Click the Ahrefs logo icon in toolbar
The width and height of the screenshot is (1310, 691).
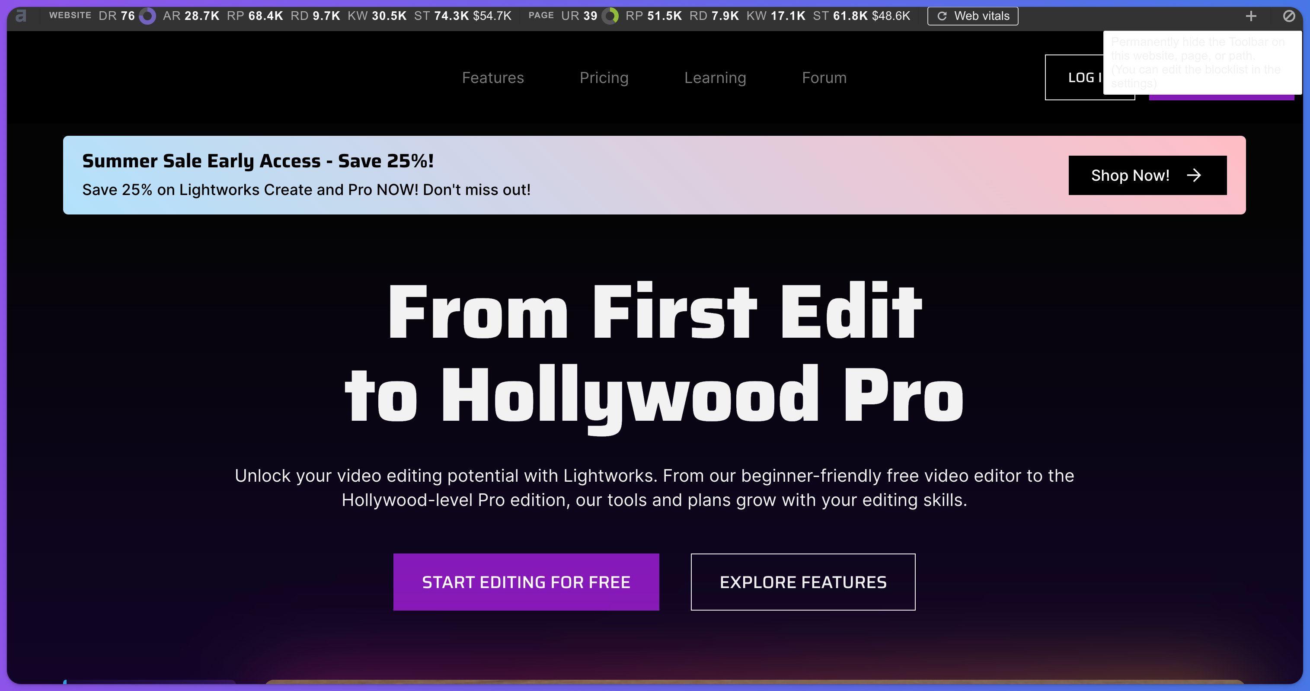point(20,16)
